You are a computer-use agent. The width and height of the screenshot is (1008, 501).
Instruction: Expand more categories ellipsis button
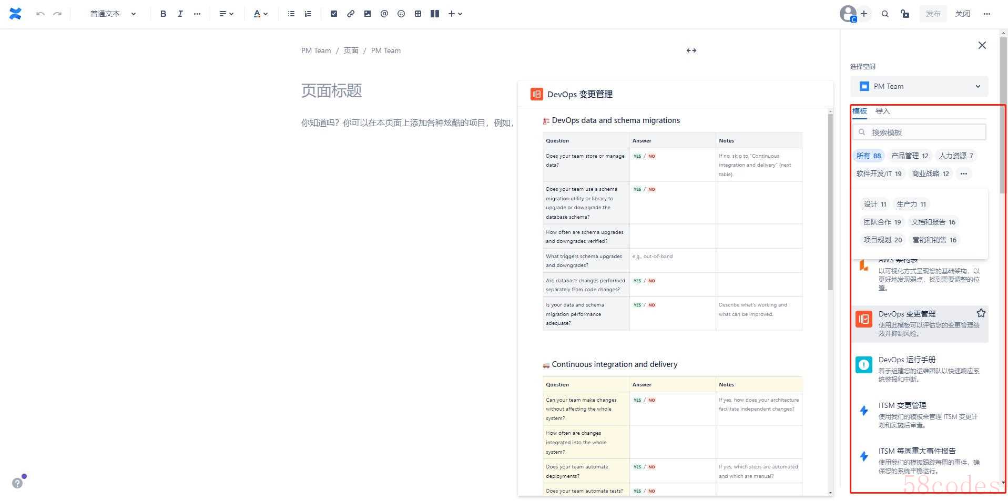[963, 173]
